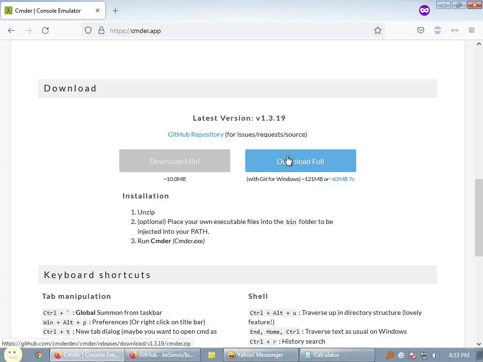This screenshot has width=483, height=362.
Task: Click the forward navigation arrow
Action: (28, 31)
